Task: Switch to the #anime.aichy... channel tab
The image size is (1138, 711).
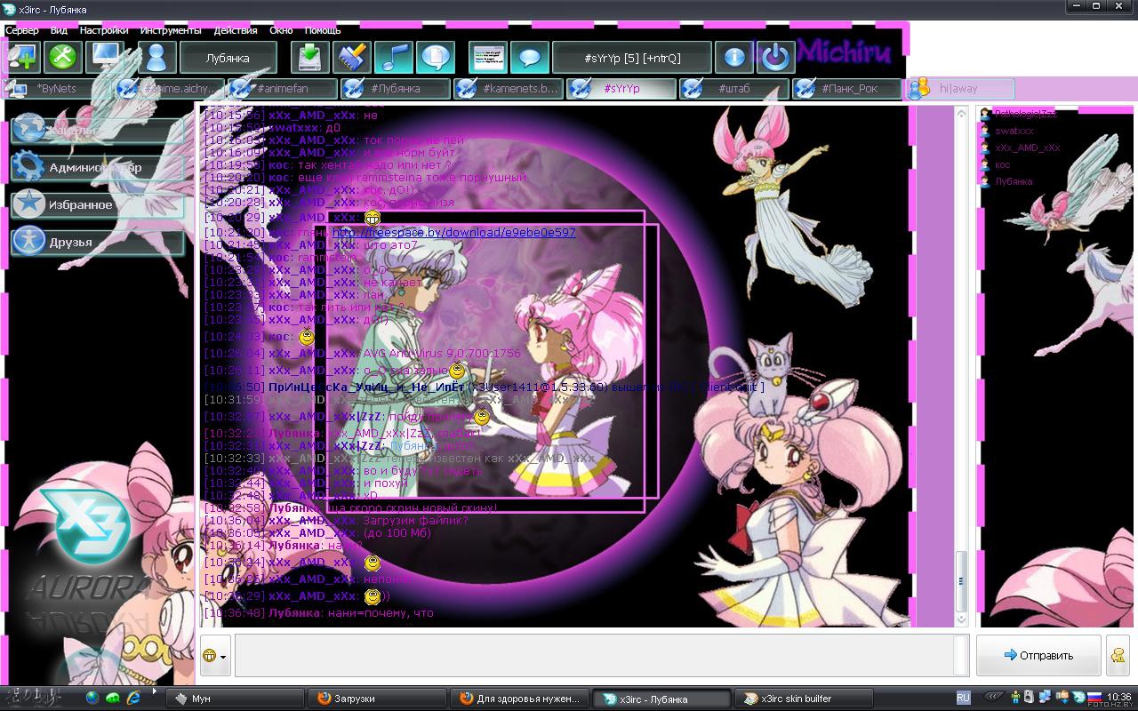Action: (169, 88)
